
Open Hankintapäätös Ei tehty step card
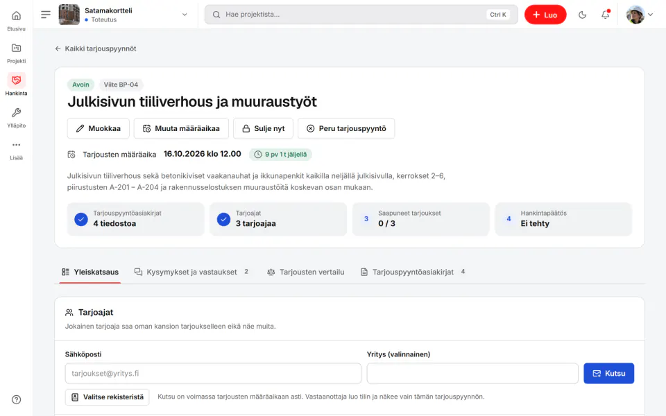coord(563,219)
